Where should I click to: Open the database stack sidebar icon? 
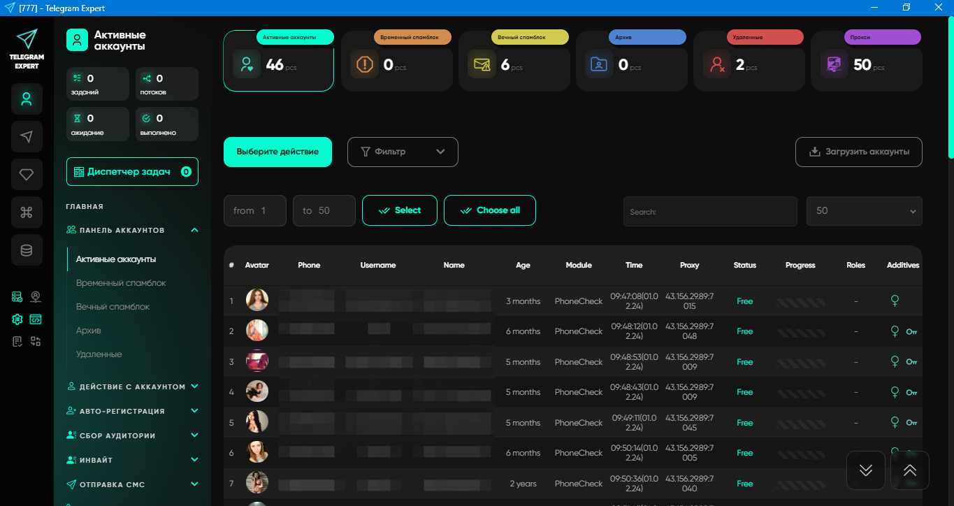click(x=27, y=250)
